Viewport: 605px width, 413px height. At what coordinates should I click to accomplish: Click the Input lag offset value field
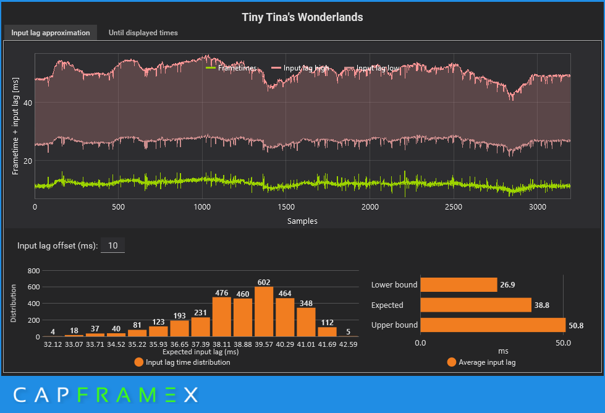[112, 245]
